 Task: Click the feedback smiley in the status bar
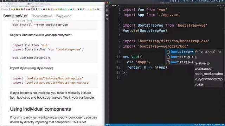[223, 125]
